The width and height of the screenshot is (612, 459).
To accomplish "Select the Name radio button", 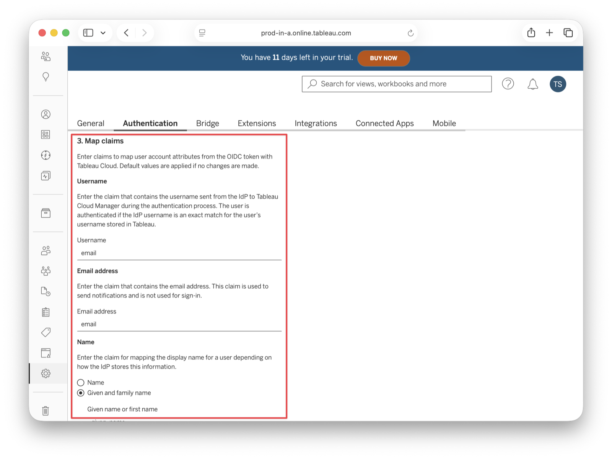I will (80, 382).
